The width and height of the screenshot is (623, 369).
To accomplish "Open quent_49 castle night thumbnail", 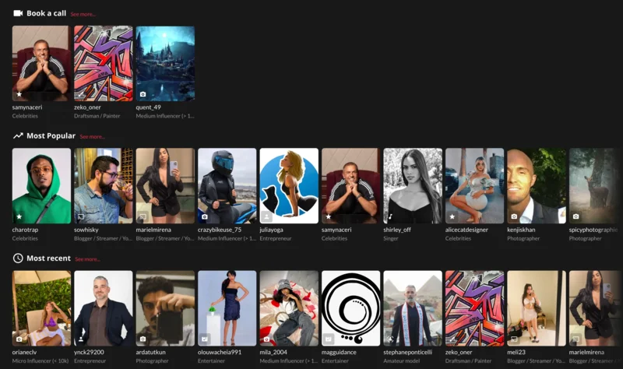I will tap(165, 64).
